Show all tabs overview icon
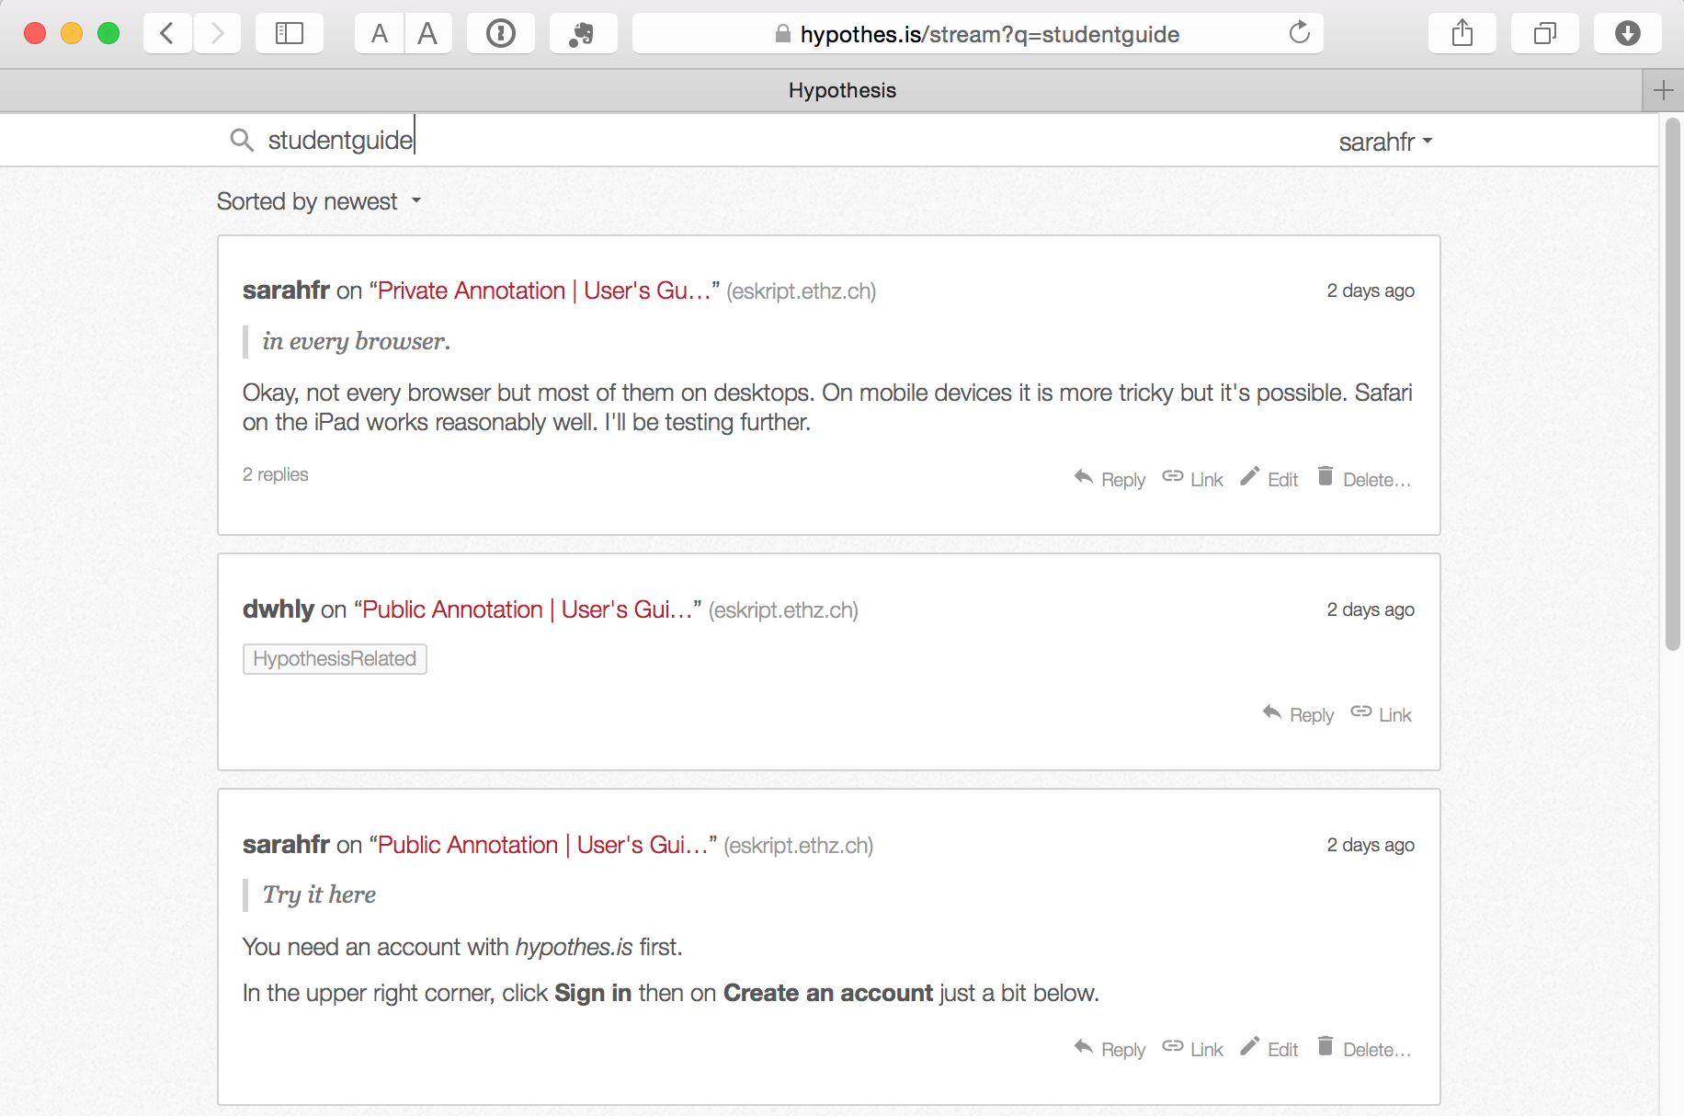Viewport: 1684px width, 1116px height. tap(1545, 34)
